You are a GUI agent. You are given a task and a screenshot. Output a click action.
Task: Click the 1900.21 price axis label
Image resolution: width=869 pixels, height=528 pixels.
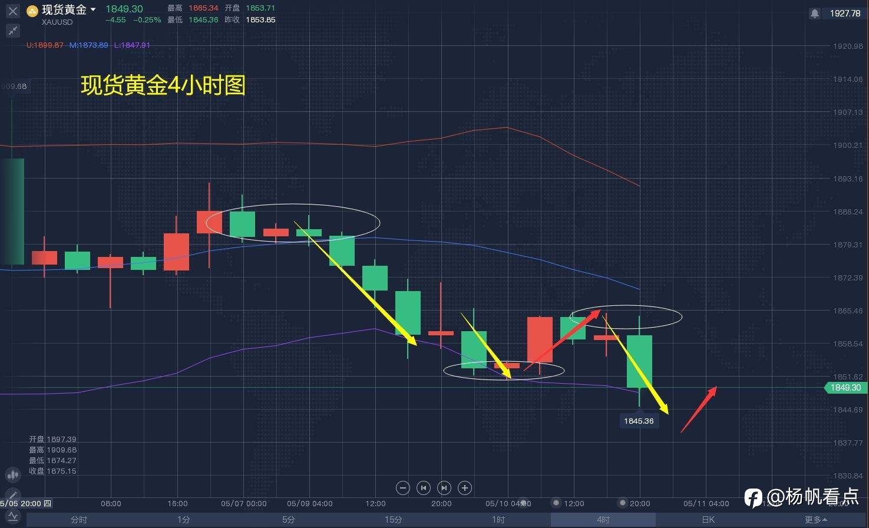pyautogui.click(x=848, y=145)
